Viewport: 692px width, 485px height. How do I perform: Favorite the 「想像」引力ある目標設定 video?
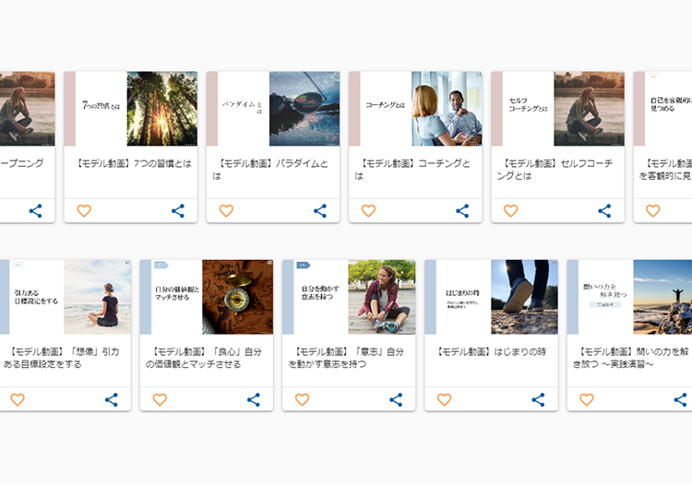[18, 399]
